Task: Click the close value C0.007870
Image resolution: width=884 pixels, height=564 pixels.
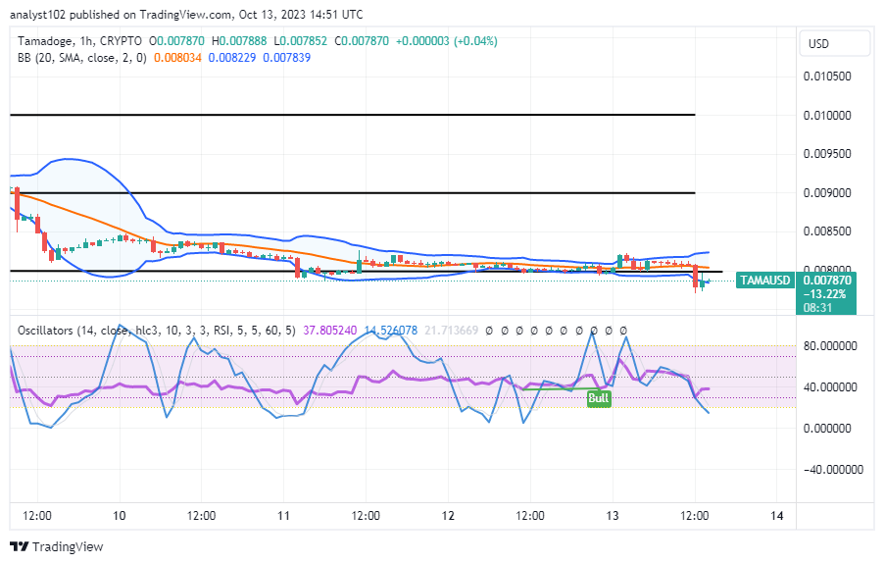Action: [x=362, y=41]
